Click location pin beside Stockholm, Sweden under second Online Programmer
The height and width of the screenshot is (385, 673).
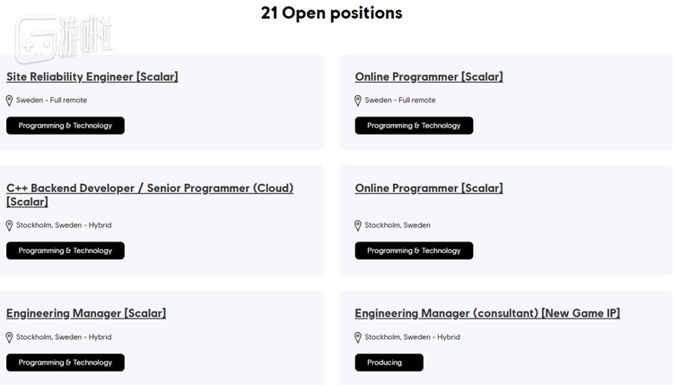click(358, 226)
